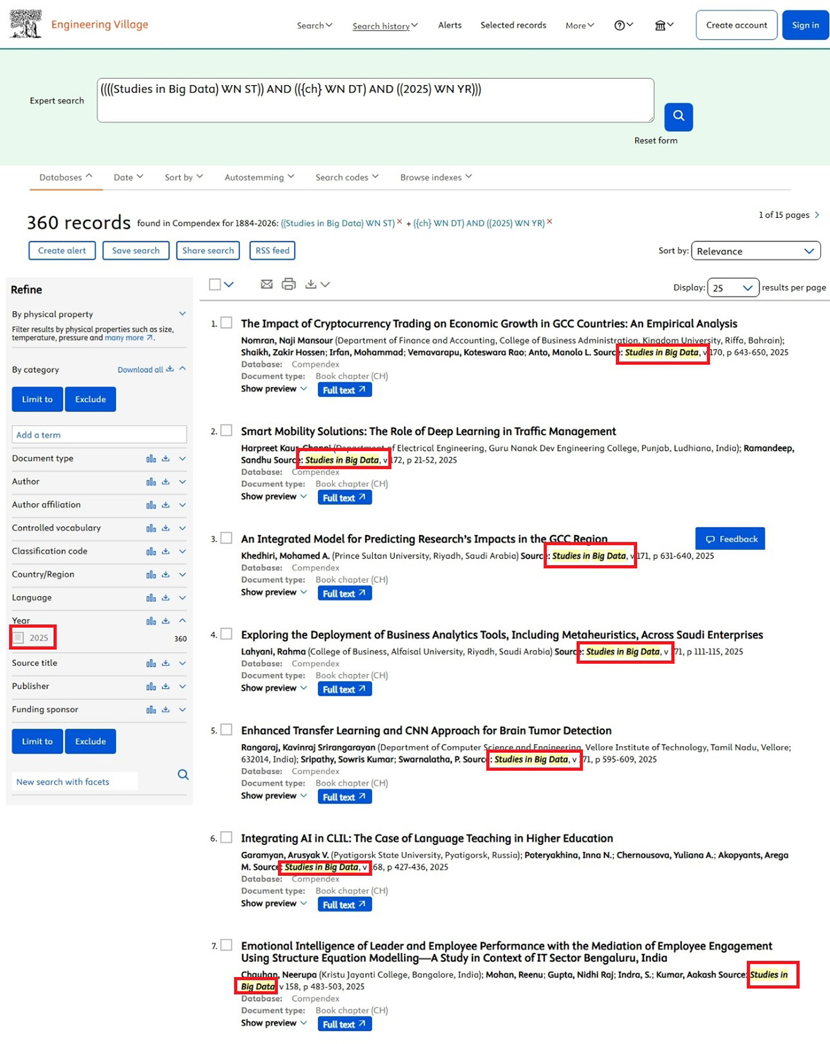The height and width of the screenshot is (1044, 830).
Task: Switch to the Databases option tab
Action: [x=66, y=177]
